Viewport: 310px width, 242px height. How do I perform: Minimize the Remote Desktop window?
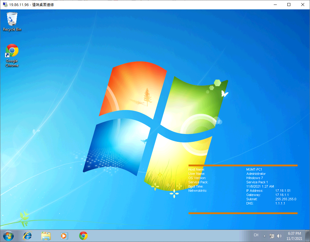click(275, 5)
